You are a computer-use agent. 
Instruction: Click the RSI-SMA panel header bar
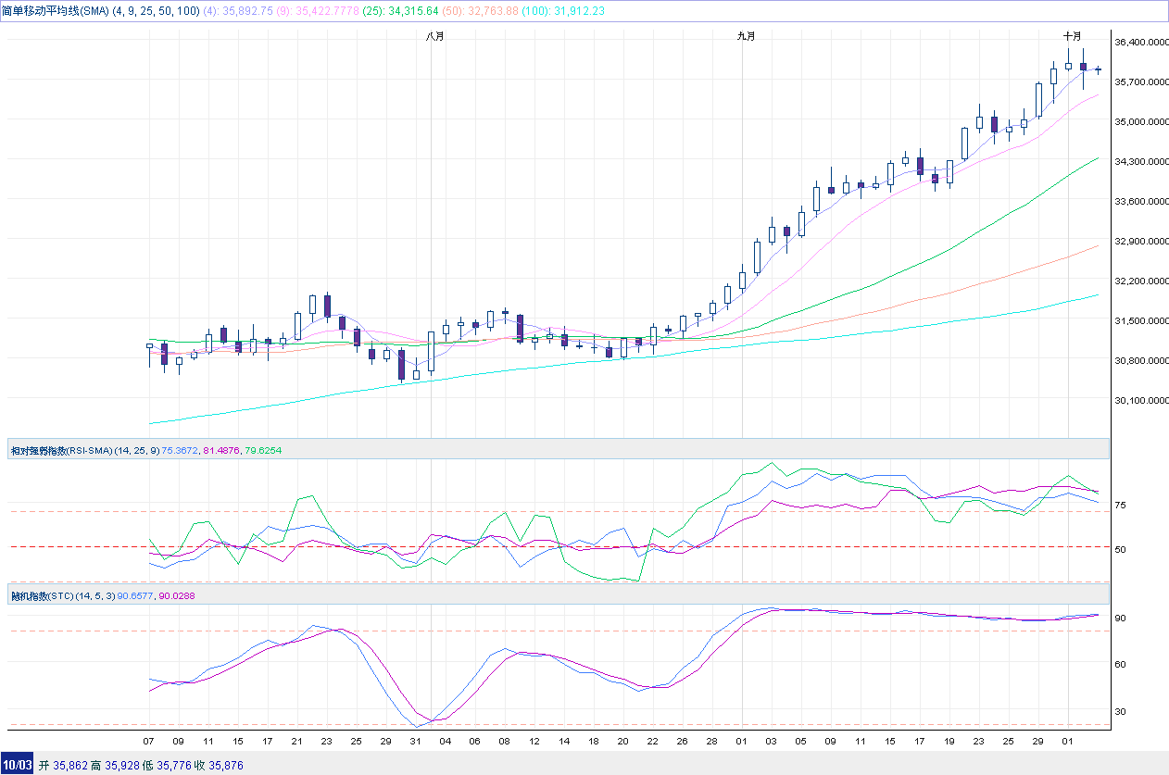pyautogui.click(x=556, y=450)
